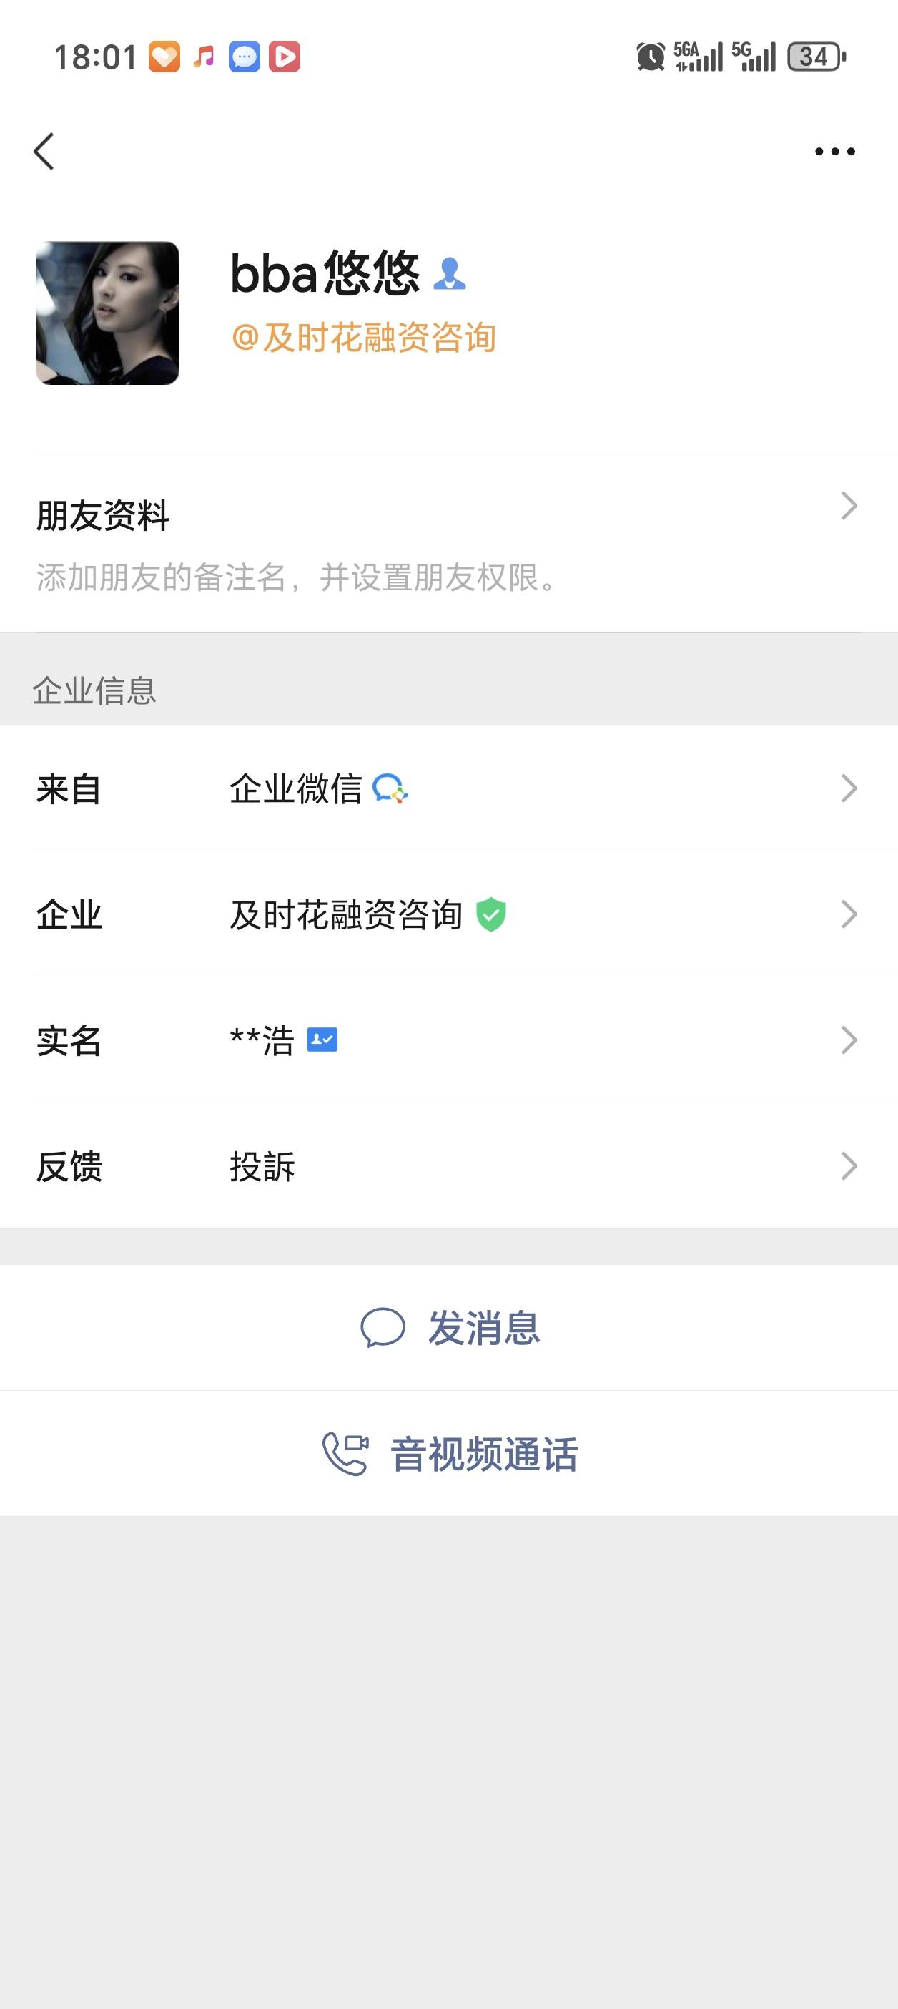Viewport: 898px width, 2009px height.
Task: Start 音视频通话 call
Action: [x=483, y=1455]
